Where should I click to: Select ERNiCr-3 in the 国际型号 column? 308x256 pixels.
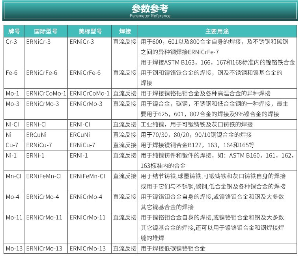point(38,42)
